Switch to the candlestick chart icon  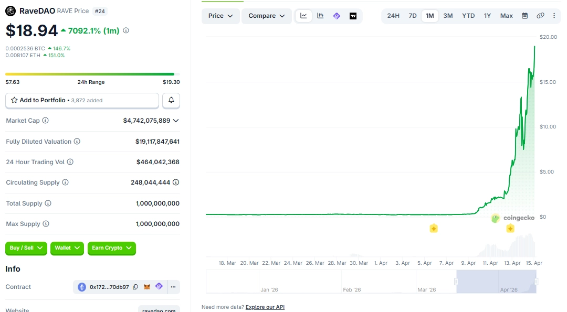tap(320, 15)
